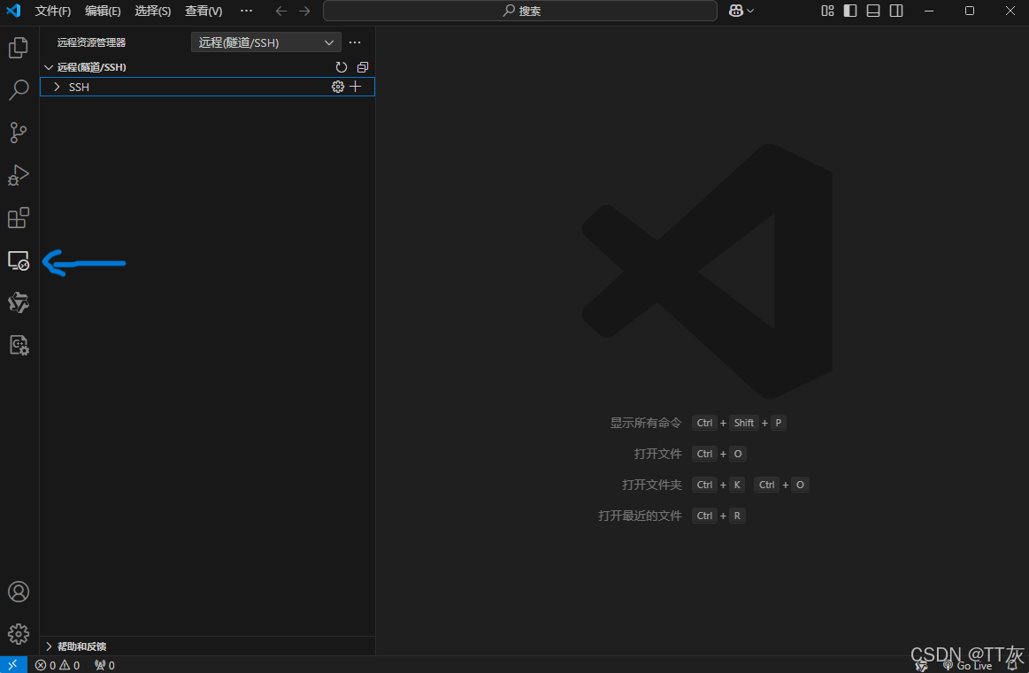This screenshot has width=1029, height=673.
Task: Minimize the VS Code window
Action: click(x=929, y=11)
